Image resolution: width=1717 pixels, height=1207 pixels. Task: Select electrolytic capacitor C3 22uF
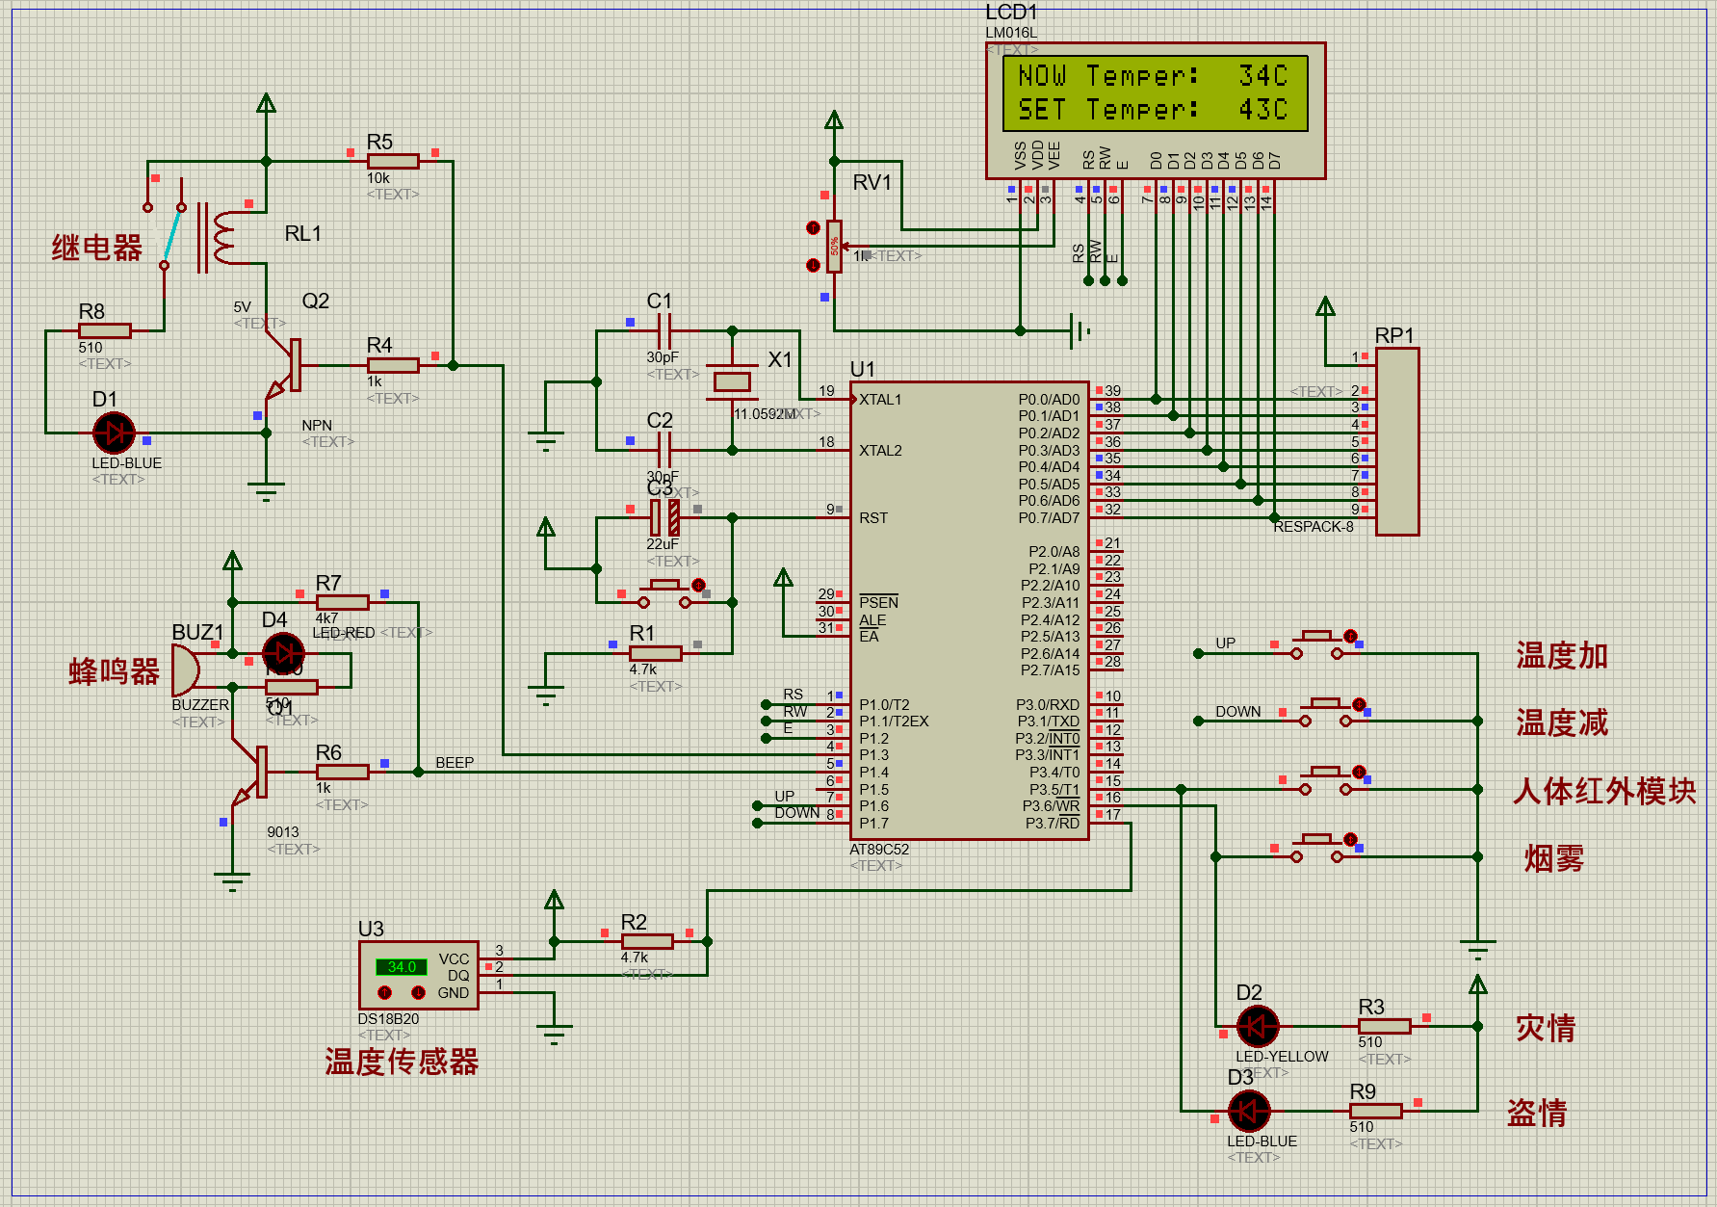(x=663, y=517)
